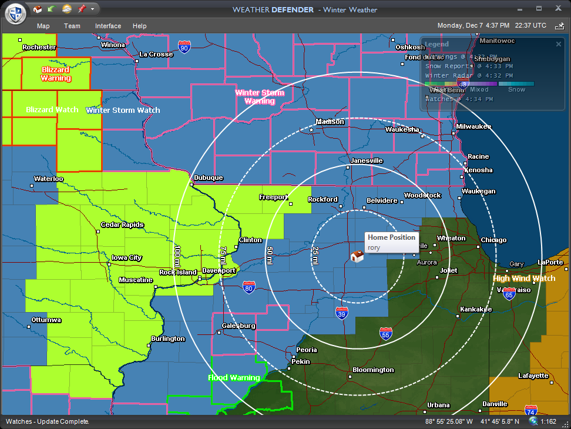Close the Legend panel

558,44
